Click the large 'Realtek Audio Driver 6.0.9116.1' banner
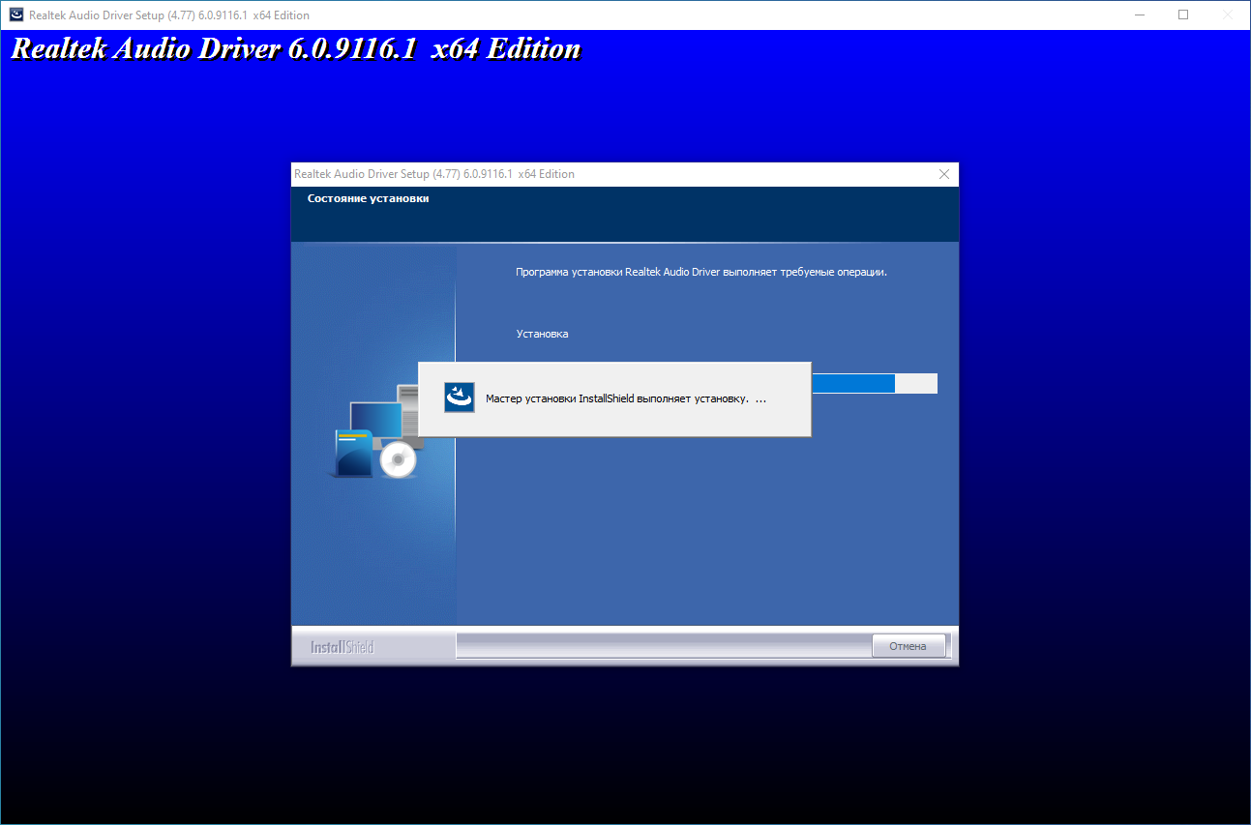The image size is (1251, 825). tap(295, 49)
